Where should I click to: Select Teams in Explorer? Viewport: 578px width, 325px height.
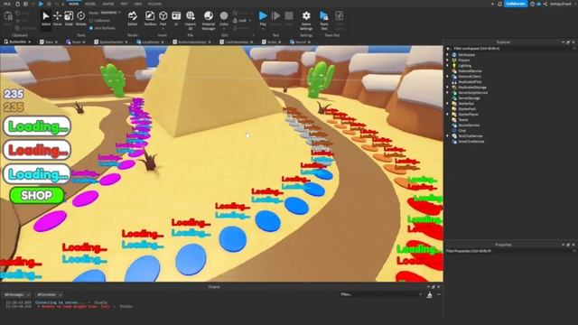pyautogui.click(x=463, y=120)
